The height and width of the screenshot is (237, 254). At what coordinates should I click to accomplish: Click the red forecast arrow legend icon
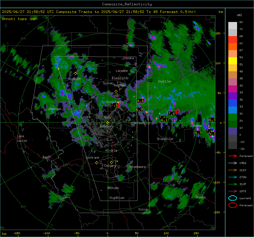pos(233,156)
